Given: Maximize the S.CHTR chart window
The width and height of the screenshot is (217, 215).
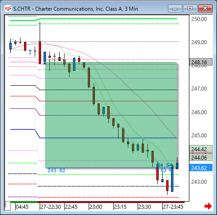Looking at the screenshot, I should coord(190,8).
